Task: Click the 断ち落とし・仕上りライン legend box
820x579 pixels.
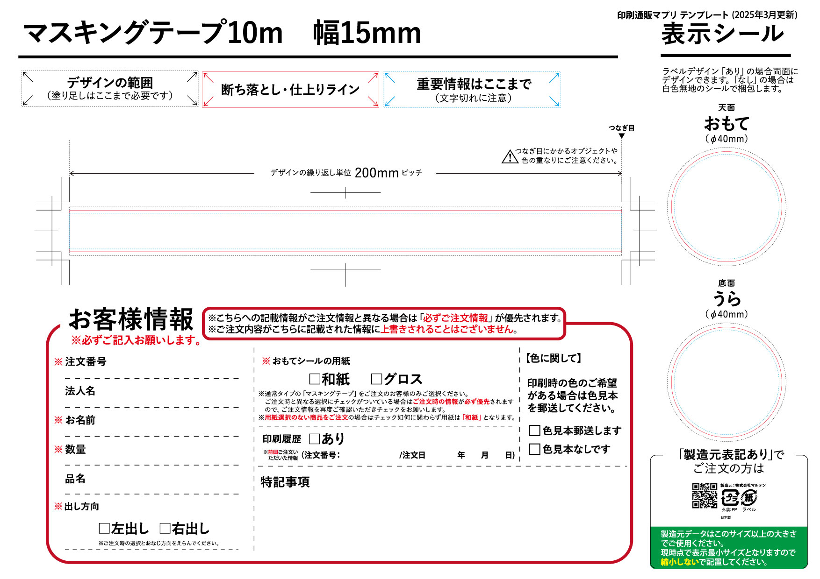Action: 290,90
